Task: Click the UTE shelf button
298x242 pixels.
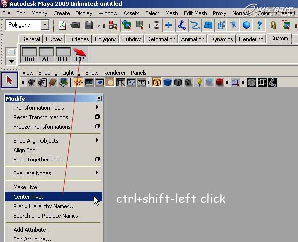Action: 63,55
